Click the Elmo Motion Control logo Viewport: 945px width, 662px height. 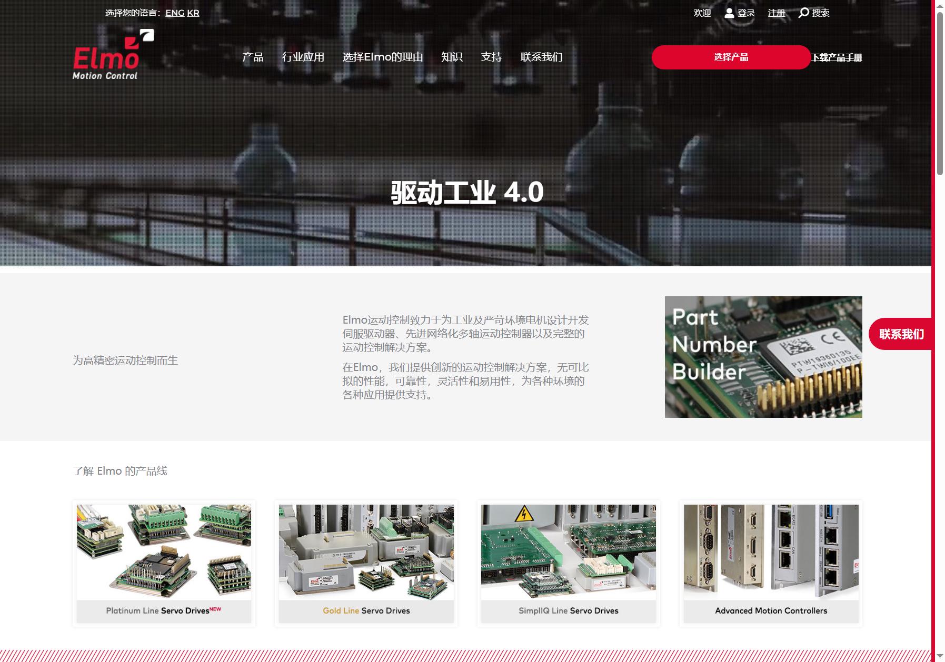(113, 55)
